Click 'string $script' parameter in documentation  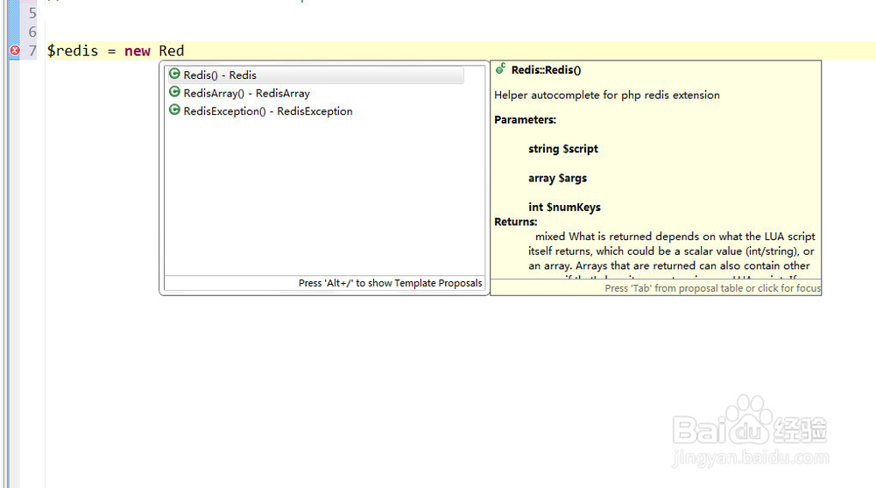point(563,149)
